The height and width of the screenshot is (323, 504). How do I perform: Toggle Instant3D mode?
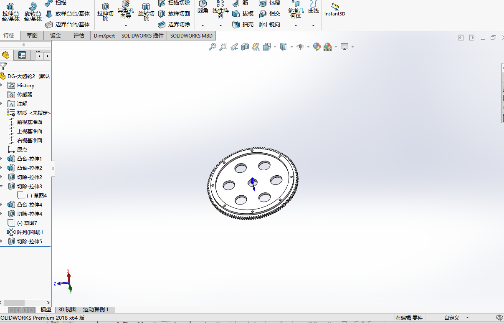coord(335,10)
